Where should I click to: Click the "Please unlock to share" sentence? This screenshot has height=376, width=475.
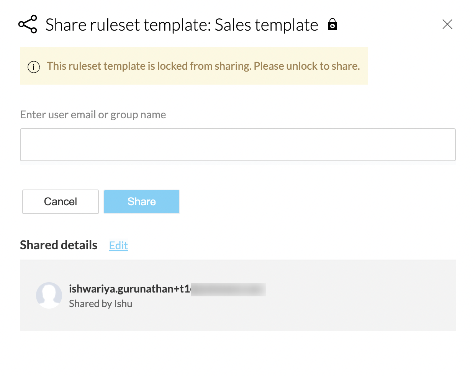307,66
